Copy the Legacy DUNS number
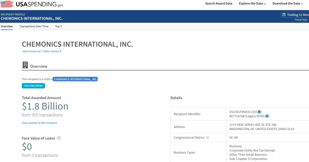 click(267, 116)
